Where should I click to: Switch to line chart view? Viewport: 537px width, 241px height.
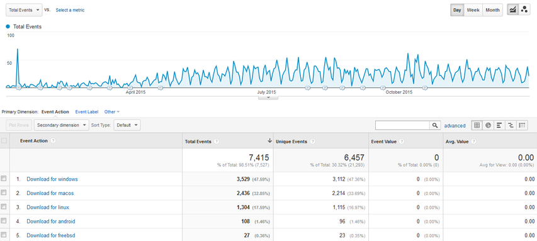click(512, 10)
